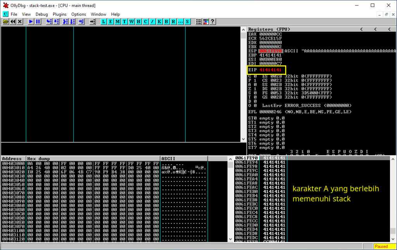This screenshot has width=397, height=250.
Task: Open the Breakpoints window via the B icon
Action: pyautogui.click(x=166, y=21)
